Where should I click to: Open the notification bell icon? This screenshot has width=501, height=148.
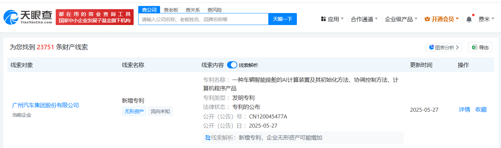click(469, 19)
